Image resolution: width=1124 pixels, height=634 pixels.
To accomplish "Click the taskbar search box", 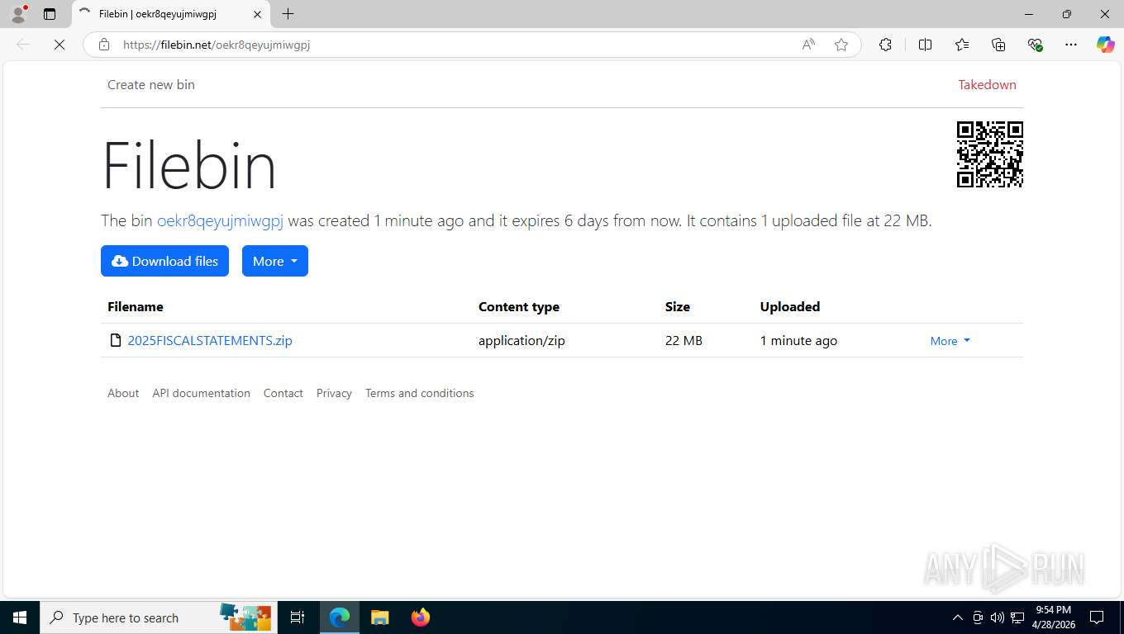I will [x=159, y=617].
